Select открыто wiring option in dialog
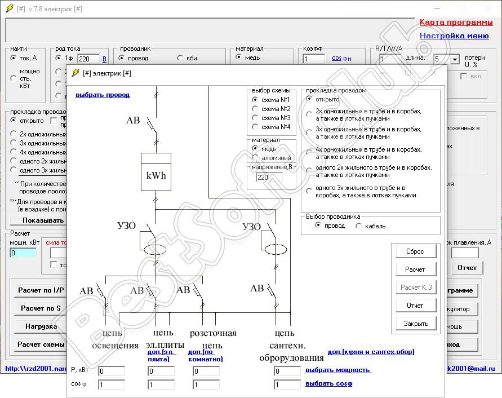Screen dimensions: 502x398 coord(309,99)
